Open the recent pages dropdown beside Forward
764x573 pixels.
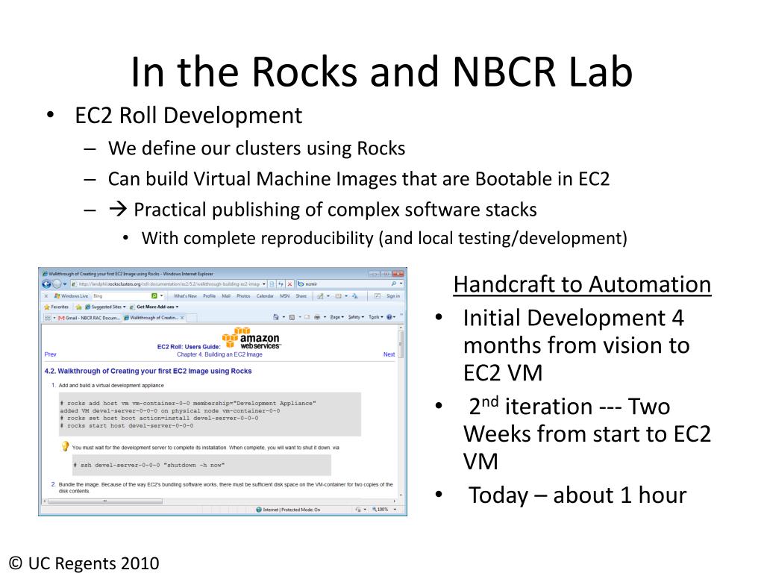click(x=65, y=284)
